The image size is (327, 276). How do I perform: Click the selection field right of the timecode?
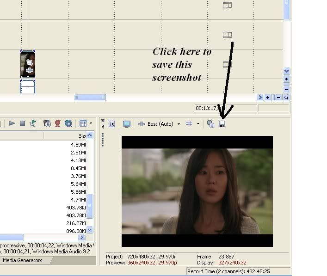click(x=242, y=108)
